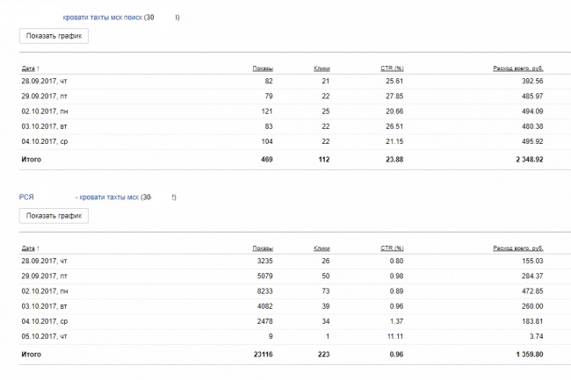571x380 pixels.
Task: Sort second table by Дата column header
Action: pyautogui.click(x=28, y=248)
